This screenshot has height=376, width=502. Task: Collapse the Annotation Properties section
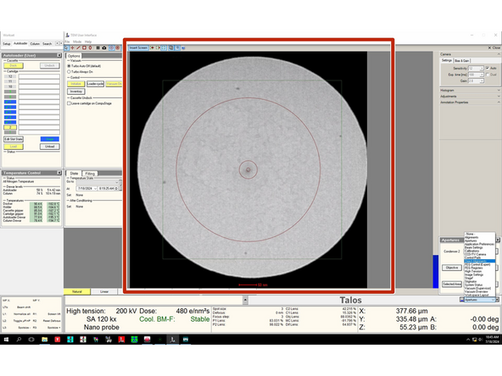click(498, 102)
